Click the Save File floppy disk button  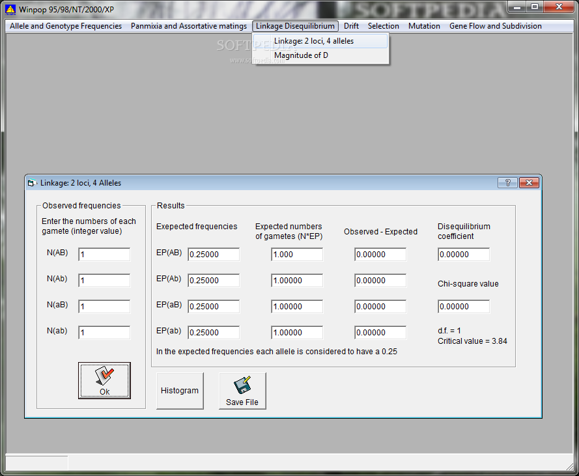point(242,391)
